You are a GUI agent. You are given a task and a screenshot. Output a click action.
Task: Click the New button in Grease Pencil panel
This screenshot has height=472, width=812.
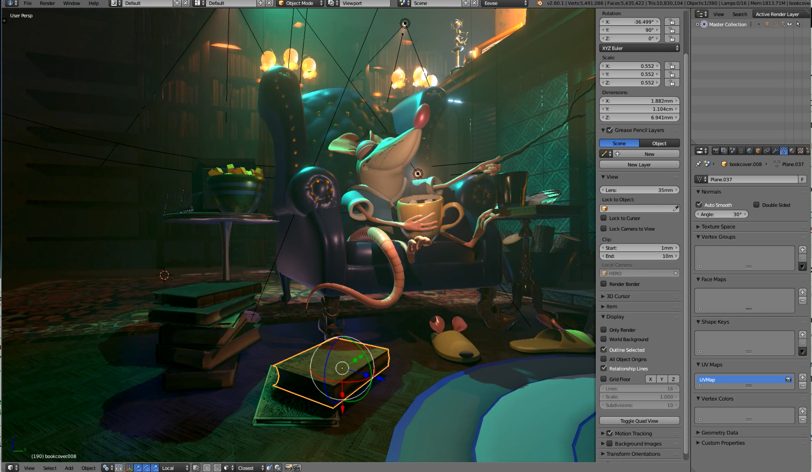pos(648,153)
